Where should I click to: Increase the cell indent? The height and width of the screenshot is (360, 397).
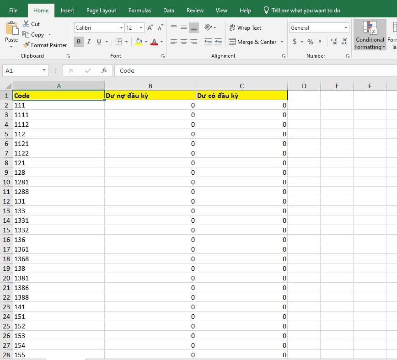tap(218, 42)
